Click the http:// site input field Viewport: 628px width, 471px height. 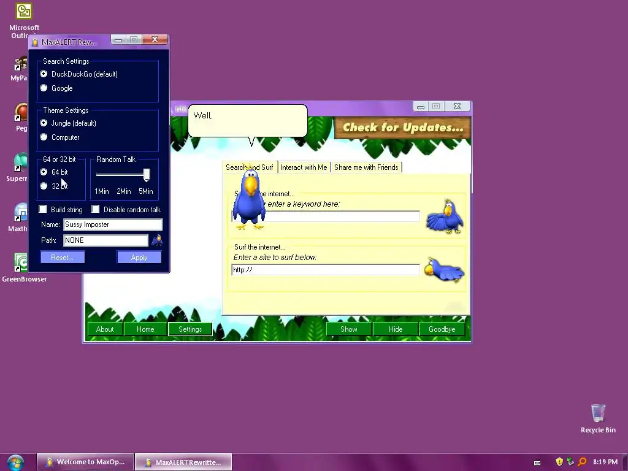click(x=326, y=270)
